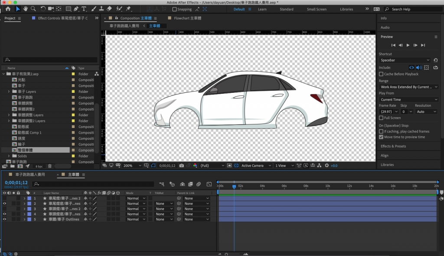This screenshot has width=444, height=256.
Task: Open the Effects & Presets panel
Action: point(393,146)
